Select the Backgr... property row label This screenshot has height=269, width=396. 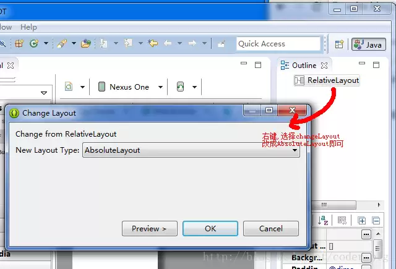pos(308,258)
